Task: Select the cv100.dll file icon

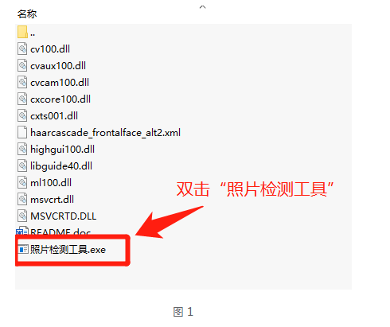Action: click(22, 49)
